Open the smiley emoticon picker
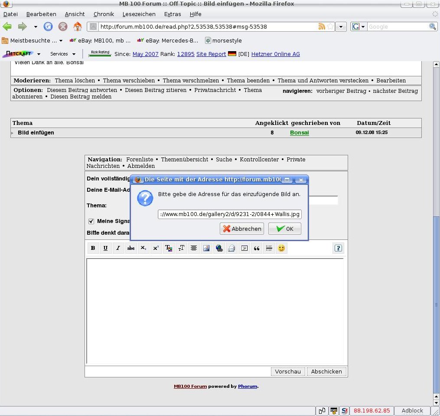The height and width of the screenshot is (416, 440). click(282, 248)
